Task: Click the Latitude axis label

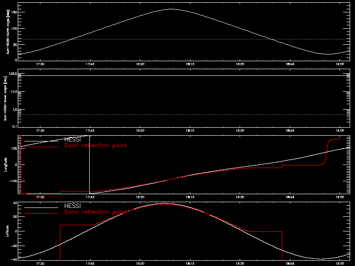Action: [x=8, y=231]
